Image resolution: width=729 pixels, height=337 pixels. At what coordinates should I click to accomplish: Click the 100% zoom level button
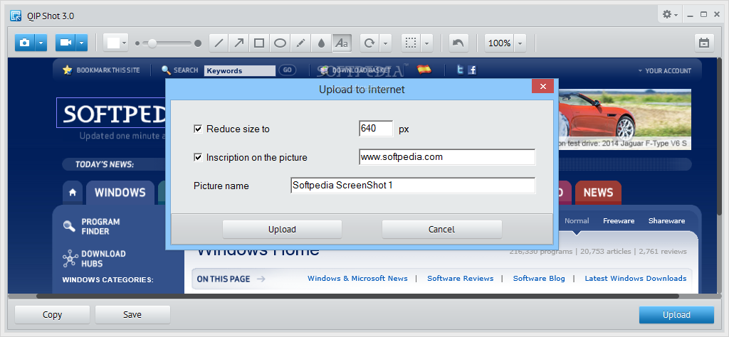499,43
